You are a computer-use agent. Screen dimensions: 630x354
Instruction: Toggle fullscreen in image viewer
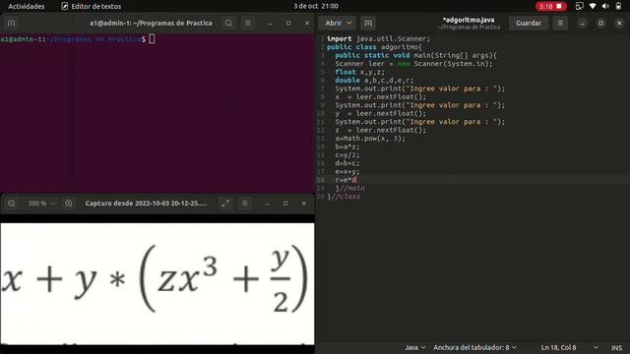click(x=225, y=204)
